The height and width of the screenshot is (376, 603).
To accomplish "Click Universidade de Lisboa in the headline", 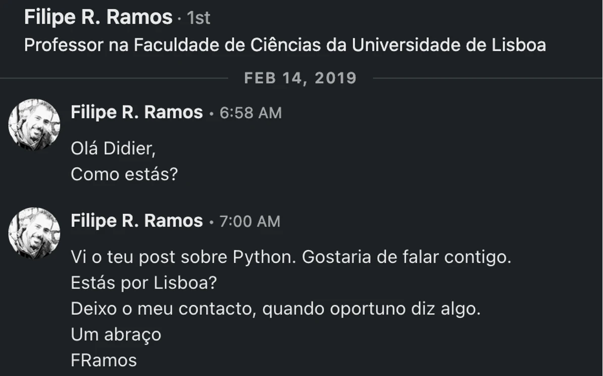I will [448, 45].
